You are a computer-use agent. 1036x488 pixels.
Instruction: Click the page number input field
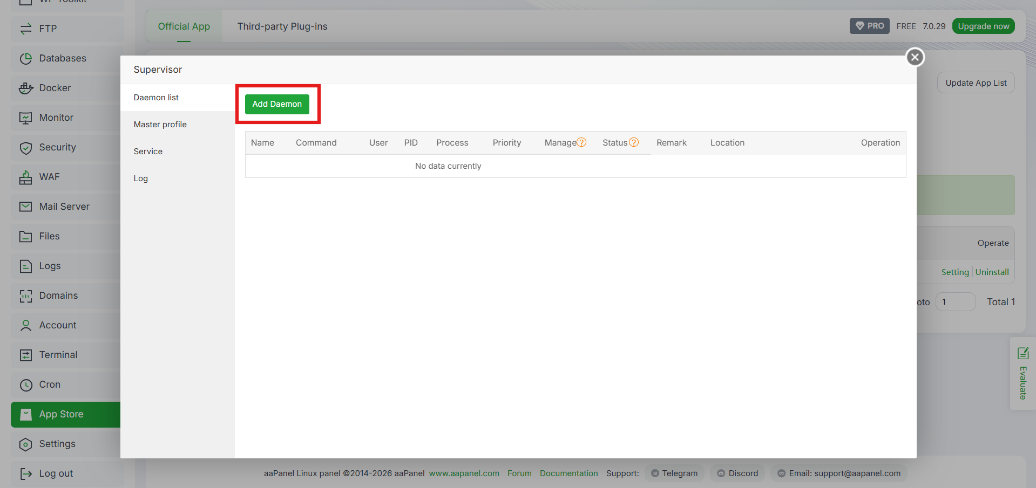click(x=956, y=302)
